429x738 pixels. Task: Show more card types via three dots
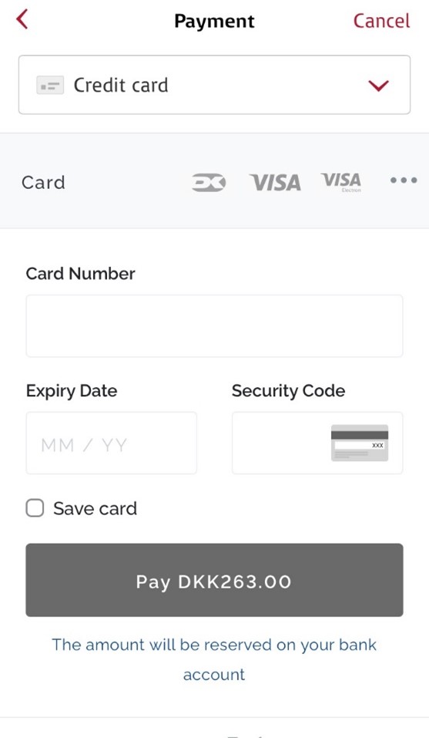[404, 180]
